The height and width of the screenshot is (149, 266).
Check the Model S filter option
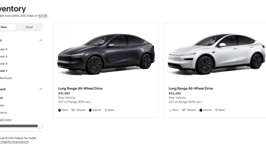[x=4, y=49]
